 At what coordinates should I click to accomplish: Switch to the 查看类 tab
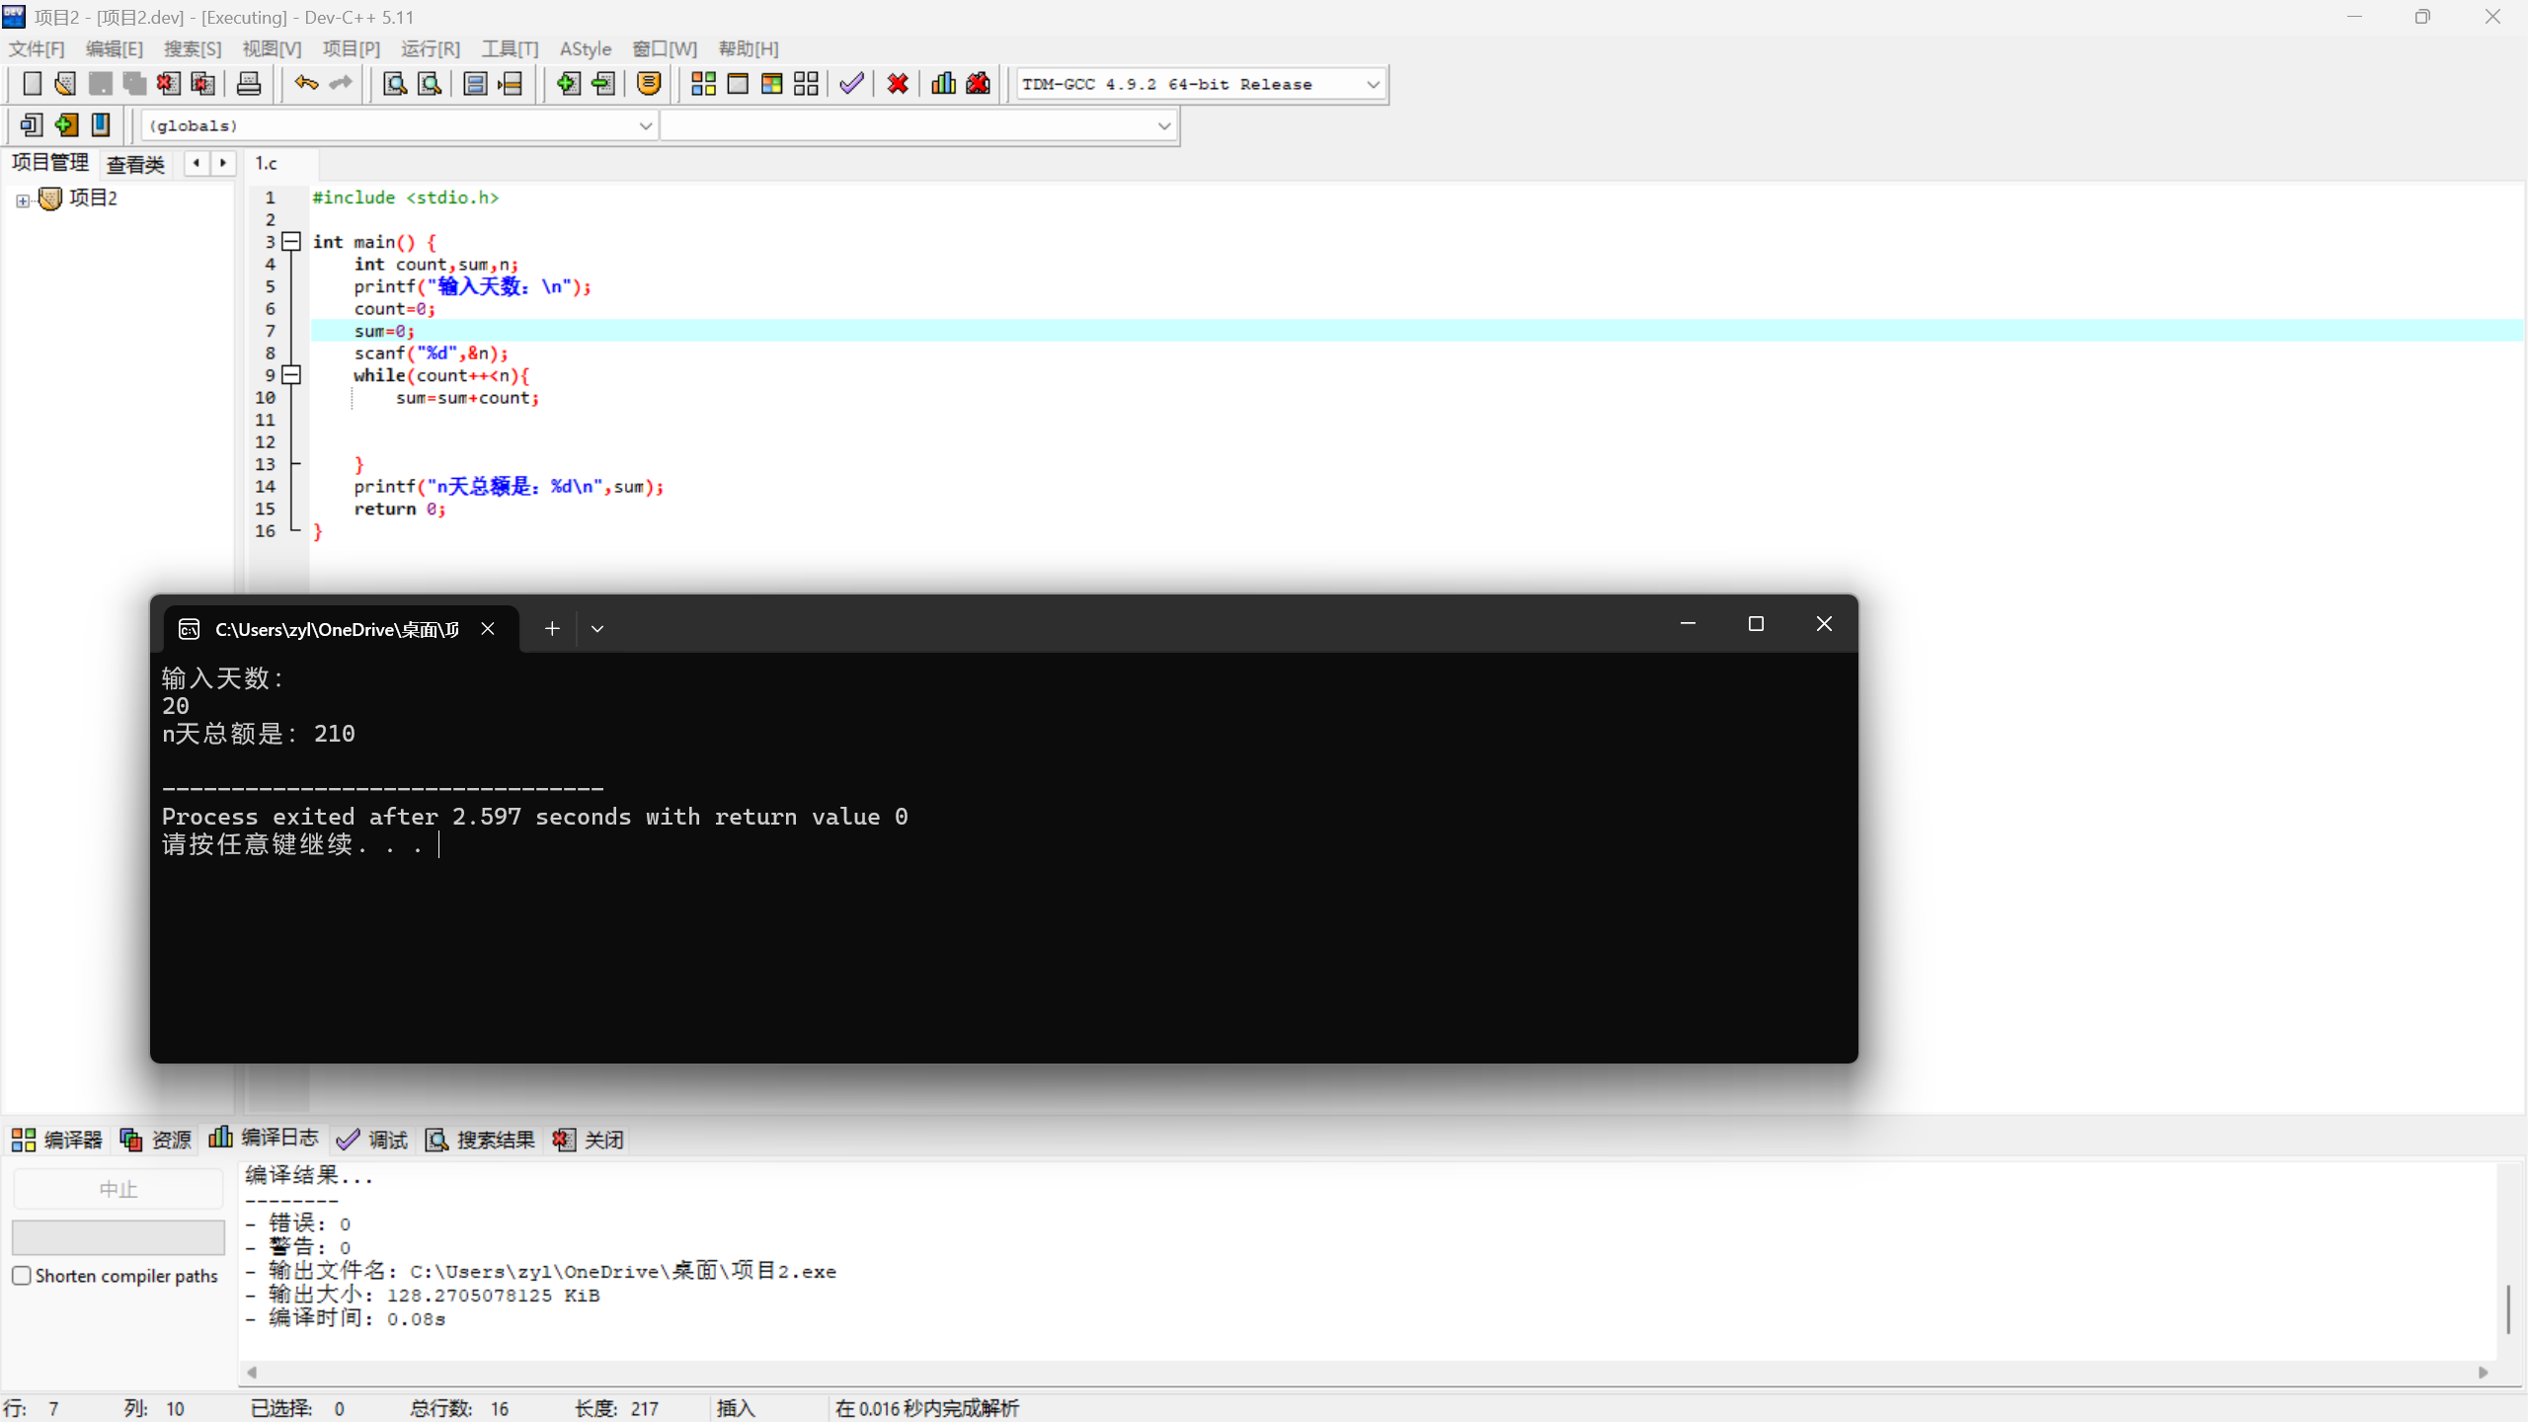[x=135, y=164]
